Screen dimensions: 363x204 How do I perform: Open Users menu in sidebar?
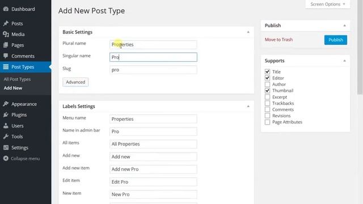18,126
